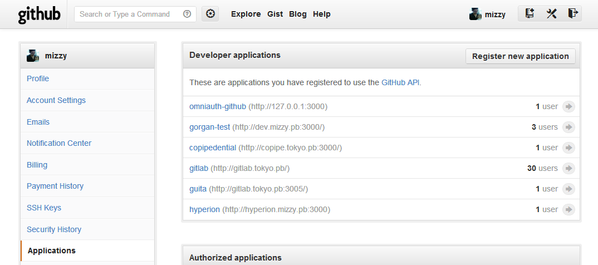Click the GitHub logo
Viewport: 598px width, 265px height.
[x=39, y=14]
